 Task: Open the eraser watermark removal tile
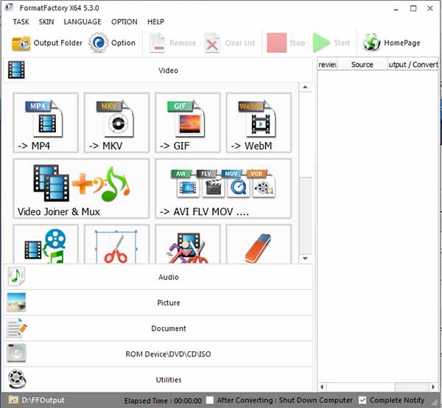[259, 245]
